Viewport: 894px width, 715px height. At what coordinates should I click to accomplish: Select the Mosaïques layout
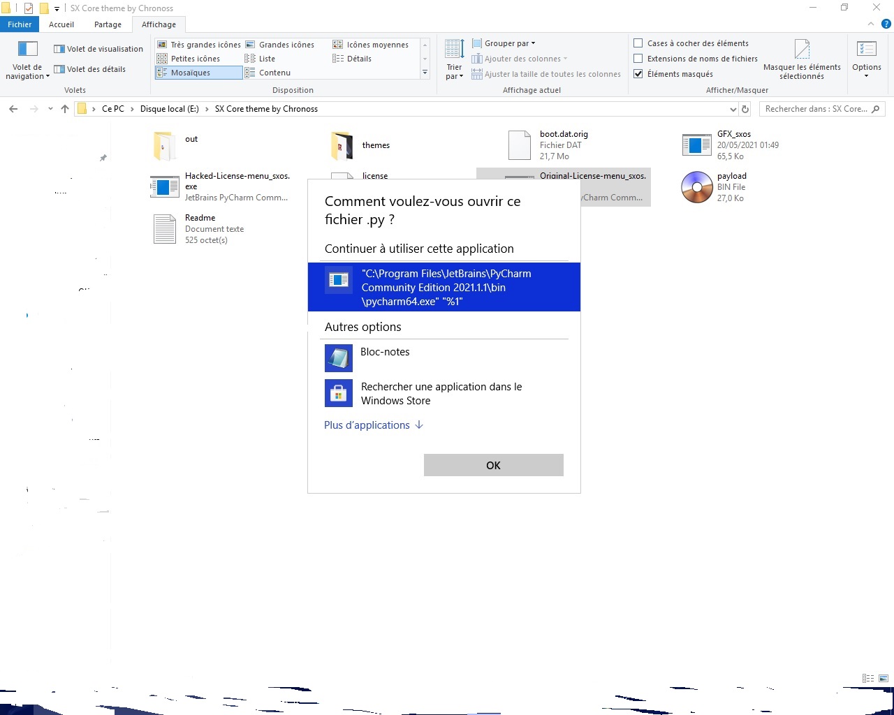(199, 73)
